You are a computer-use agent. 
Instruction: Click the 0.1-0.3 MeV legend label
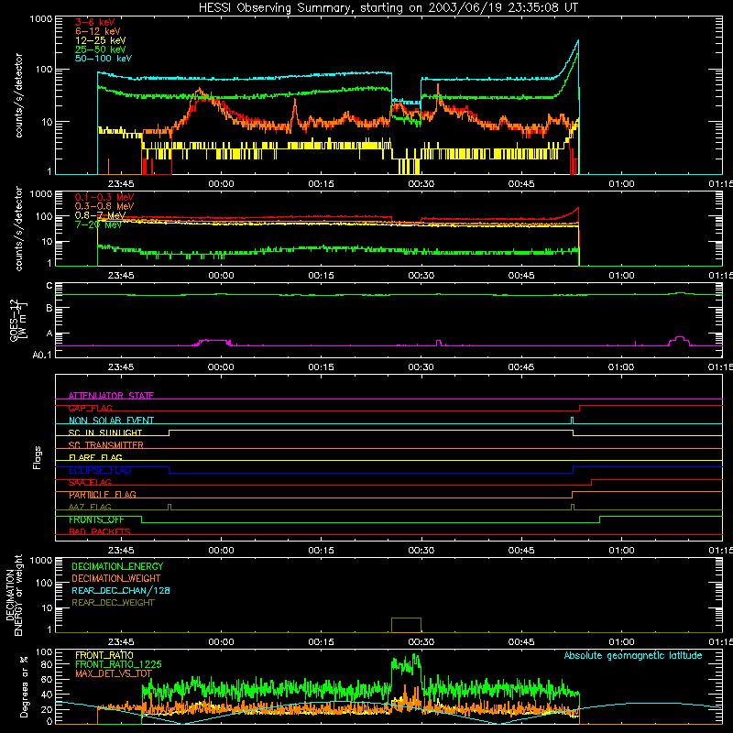[x=104, y=197]
